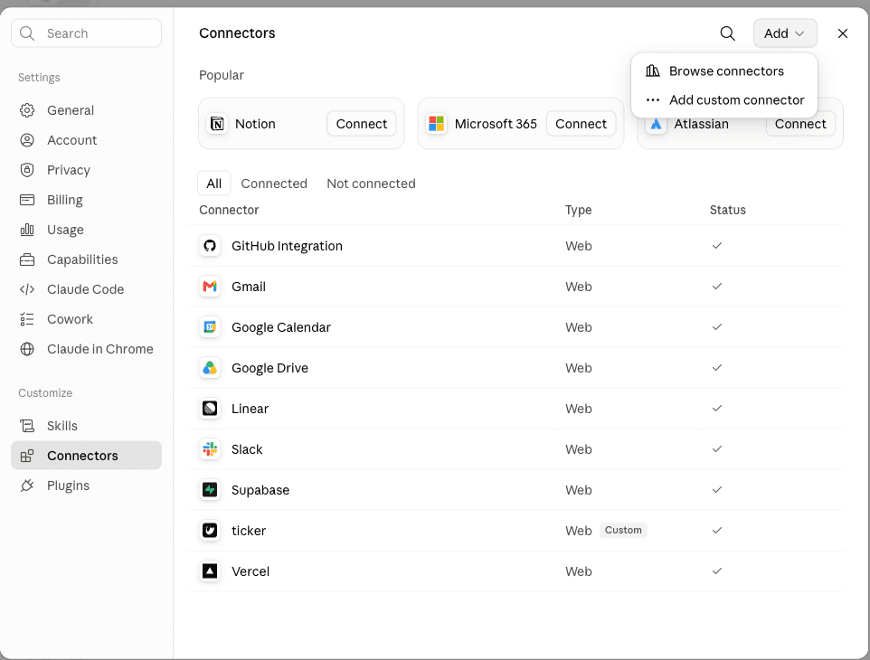Go to Billing settings
This screenshot has height=660, width=870.
(x=86, y=200)
